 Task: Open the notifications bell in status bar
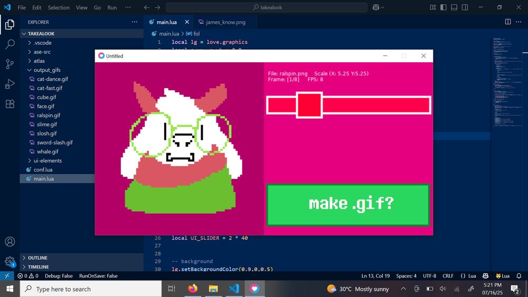519,276
